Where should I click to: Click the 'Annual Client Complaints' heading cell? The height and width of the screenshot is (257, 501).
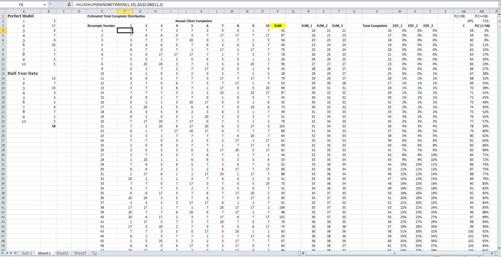point(193,20)
